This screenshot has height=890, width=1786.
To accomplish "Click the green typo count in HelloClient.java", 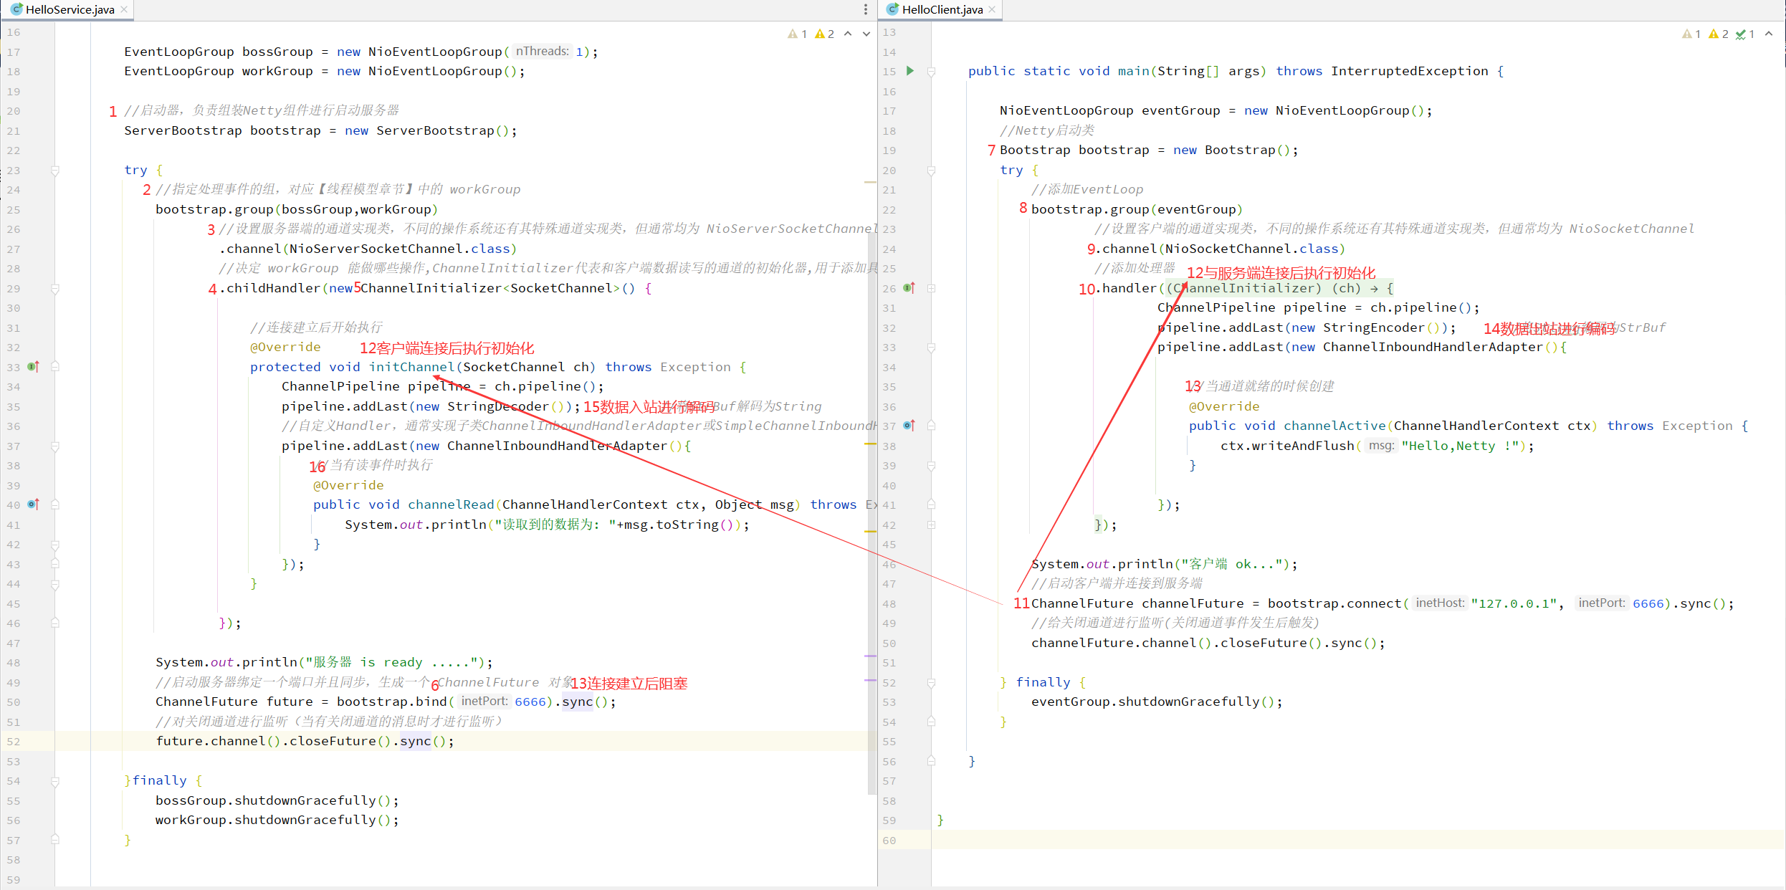I will coord(1745,34).
